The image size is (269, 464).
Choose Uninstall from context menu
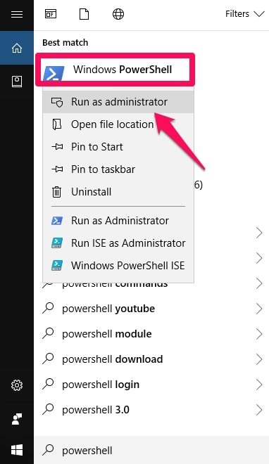coord(118,192)
